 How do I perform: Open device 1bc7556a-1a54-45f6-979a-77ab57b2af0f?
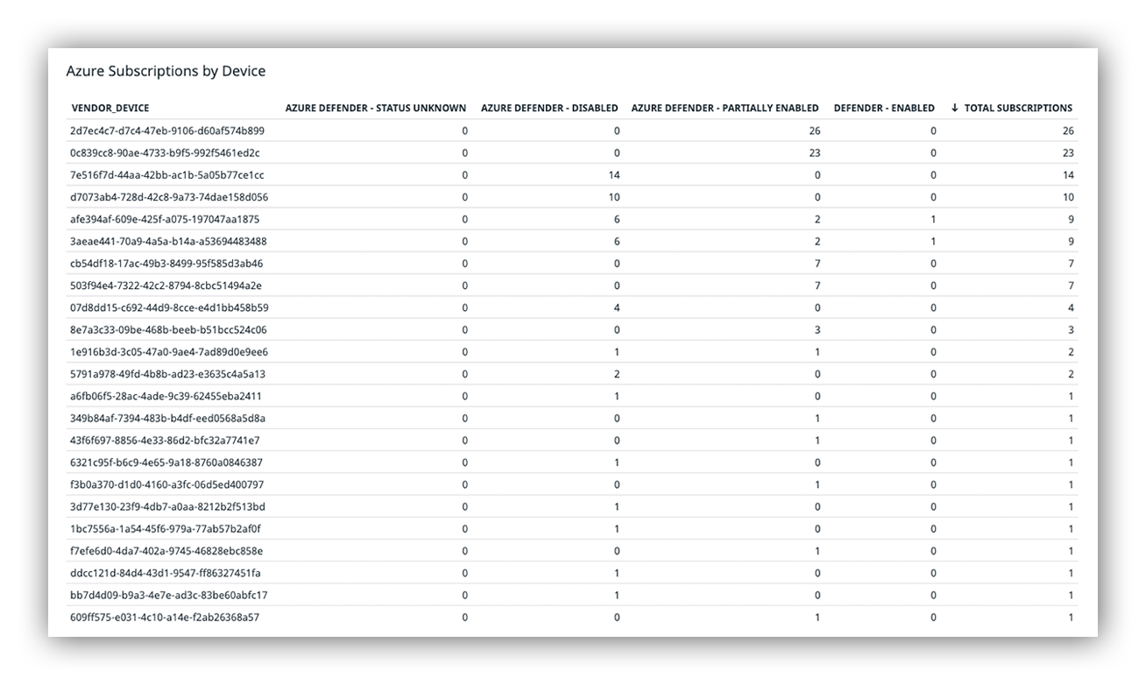tap(166, 529)
